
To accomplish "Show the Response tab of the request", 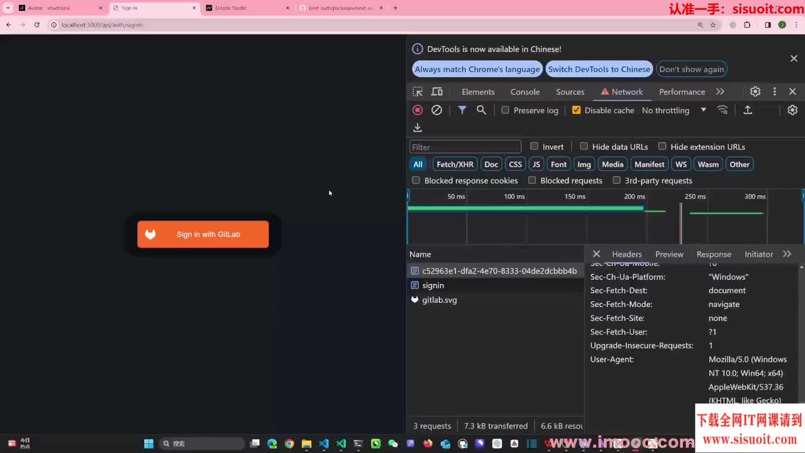I will [x=714, y=254].
